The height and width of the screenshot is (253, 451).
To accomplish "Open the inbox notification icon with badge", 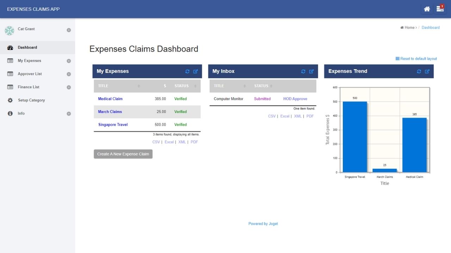I will pos(440,9).
